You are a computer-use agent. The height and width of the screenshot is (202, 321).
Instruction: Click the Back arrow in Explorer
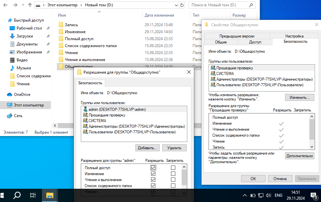6,5
